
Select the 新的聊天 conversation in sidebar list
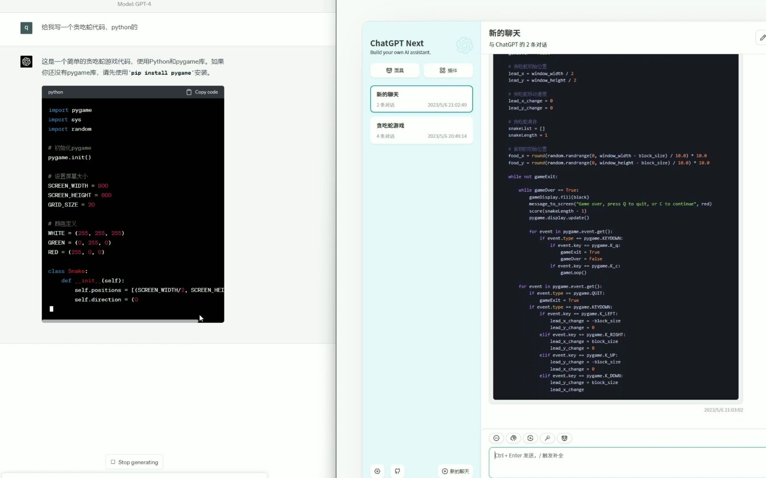point(422,99)
